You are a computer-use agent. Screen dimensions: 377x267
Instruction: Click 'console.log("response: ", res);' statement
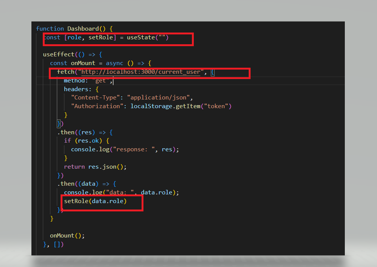pos(125,149)
